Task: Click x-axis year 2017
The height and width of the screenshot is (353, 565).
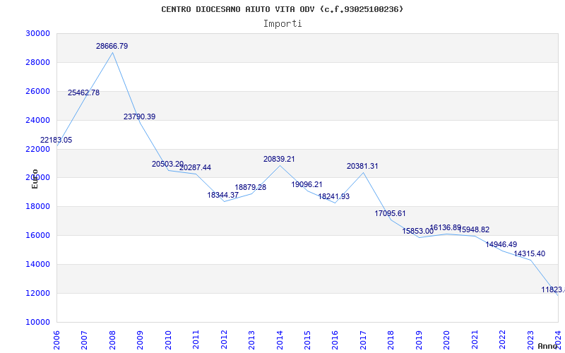Action: pos(363,340)
